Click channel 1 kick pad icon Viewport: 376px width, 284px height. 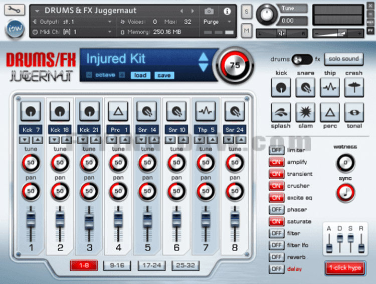(31, 111)
